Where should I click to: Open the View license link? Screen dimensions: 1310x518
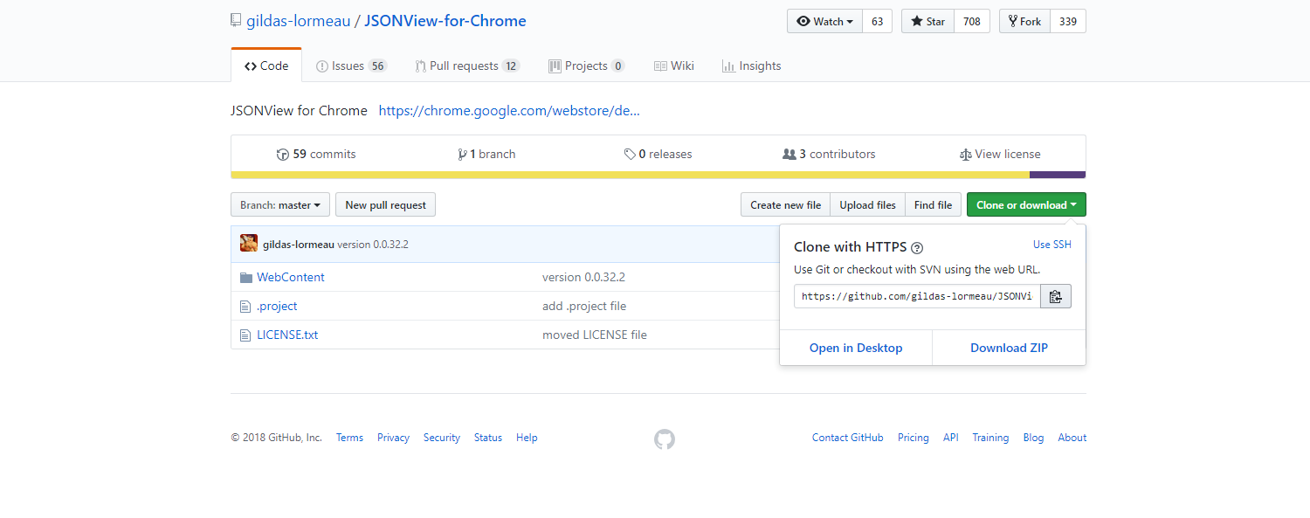click(1000, 154)
